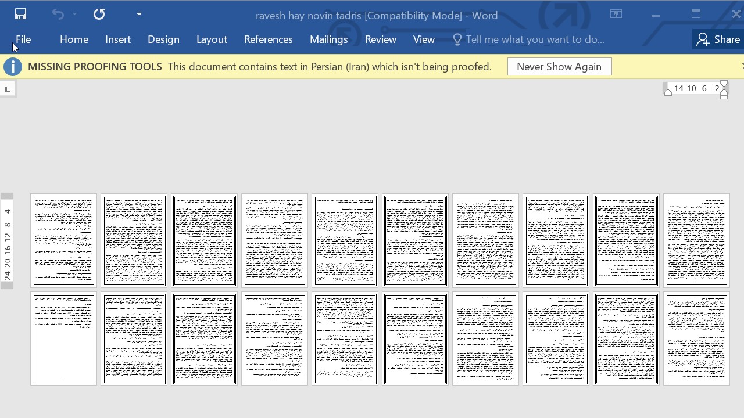
Task: Click the Repeat/Redo circular arrow icon
Action: [99, 14]
